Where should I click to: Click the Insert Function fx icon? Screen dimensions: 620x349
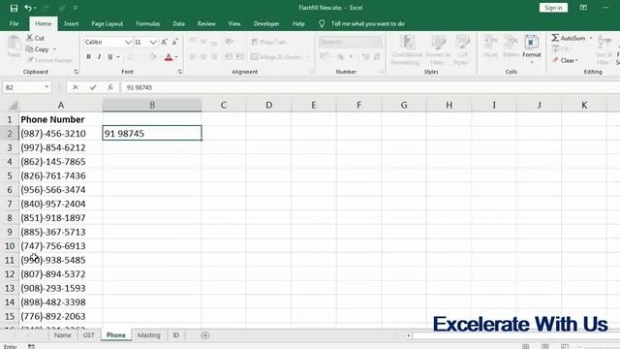point(110,87)
